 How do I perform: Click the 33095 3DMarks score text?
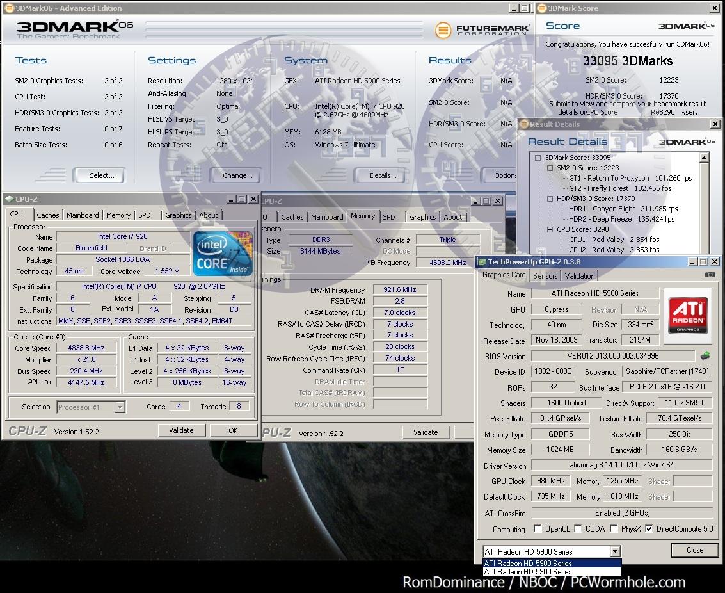(628, 61)
